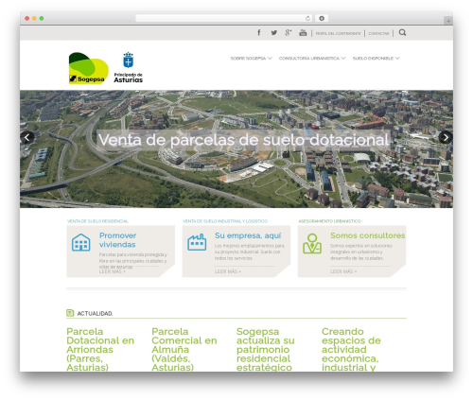Expand the Consultoría Urbanística menu
This screenshot has width=473, height=400.
[x=312, y=59]
